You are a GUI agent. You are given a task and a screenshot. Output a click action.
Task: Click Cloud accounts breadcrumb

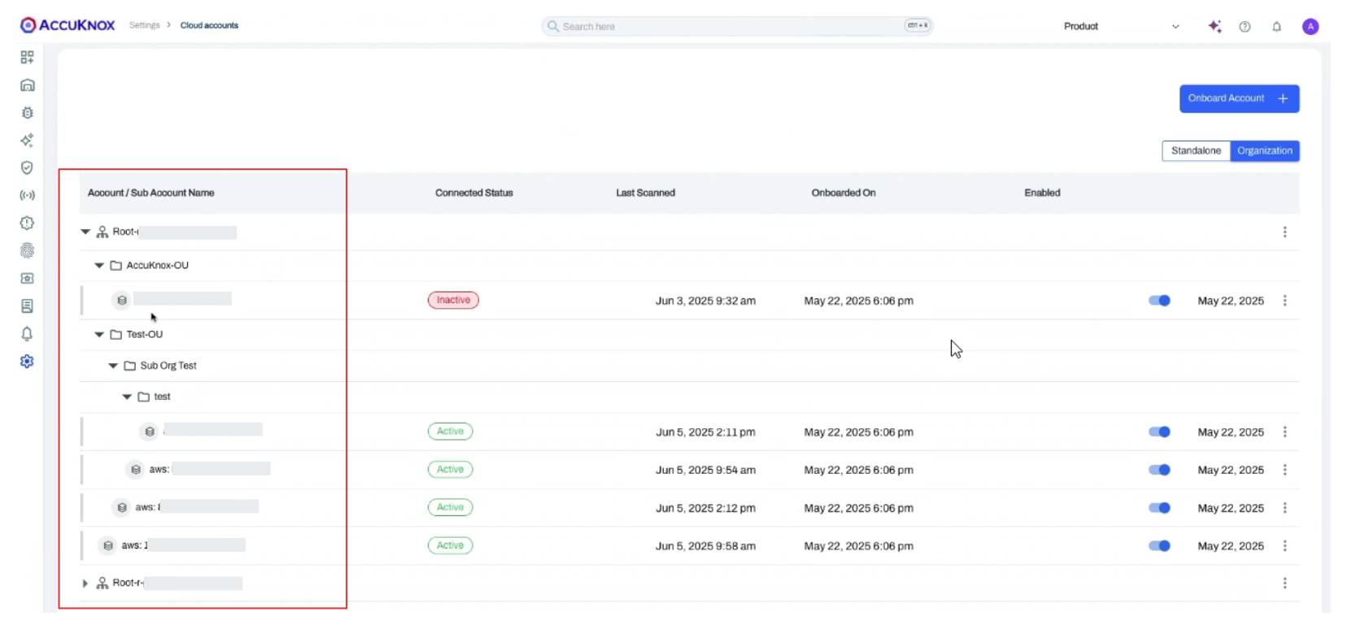click(x=209, y=25)
